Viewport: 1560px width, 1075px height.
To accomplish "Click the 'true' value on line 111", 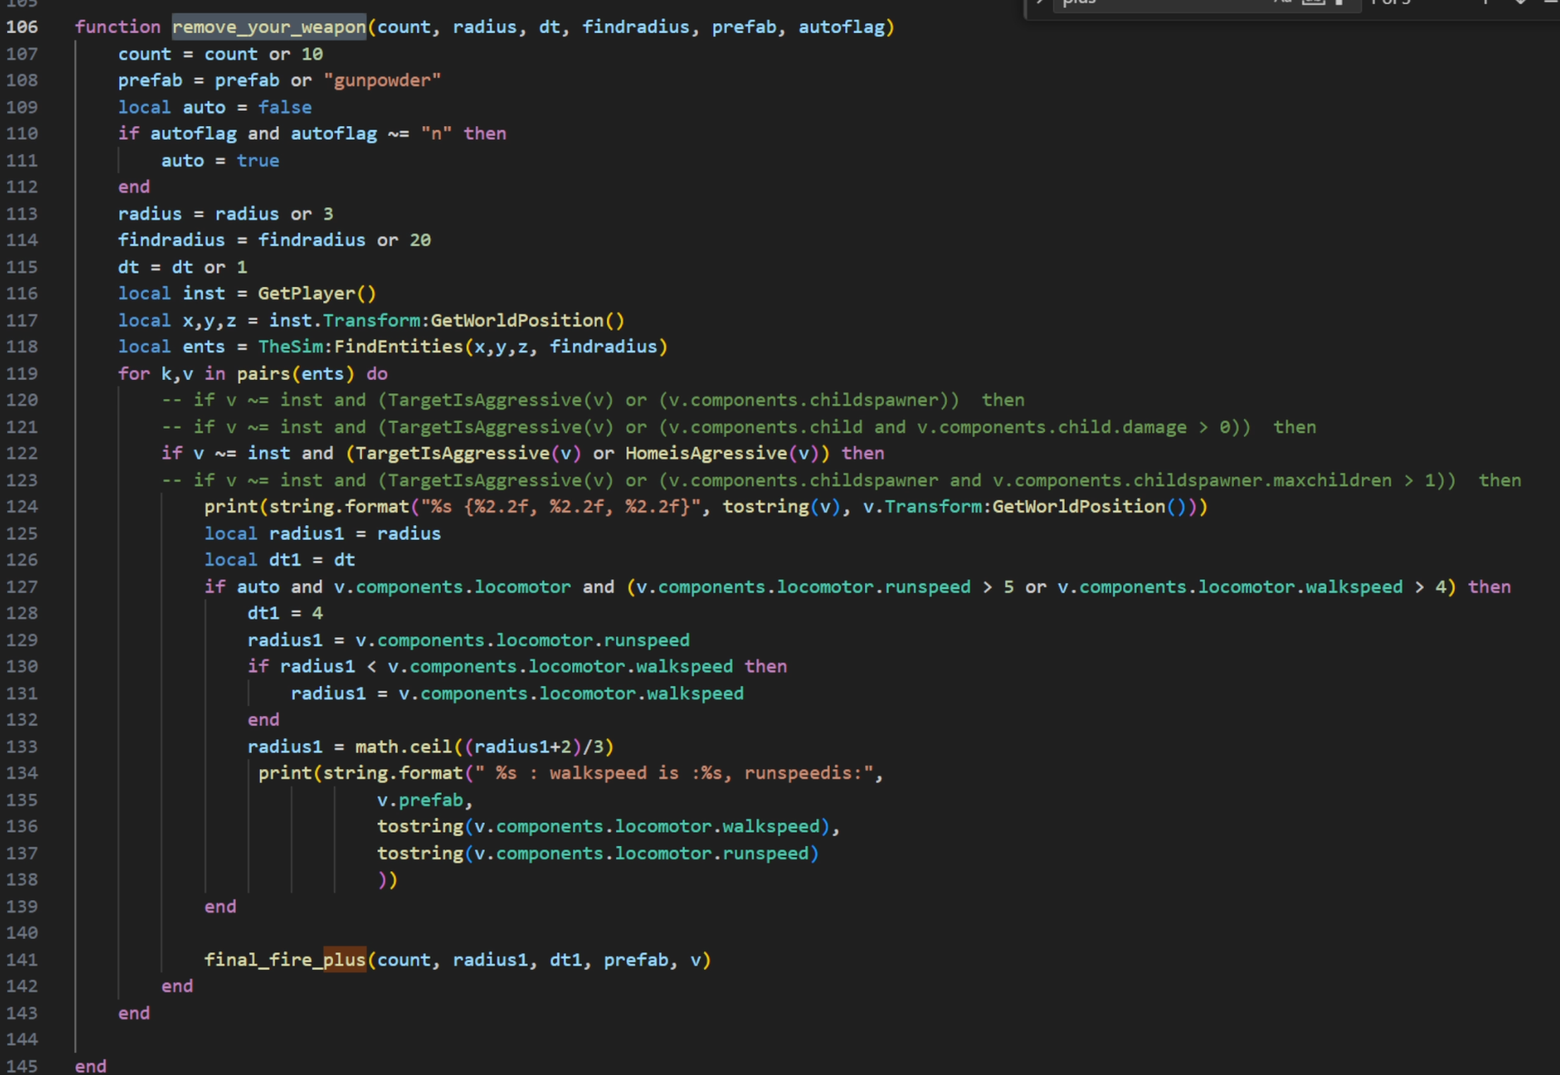I will point(258,161).
